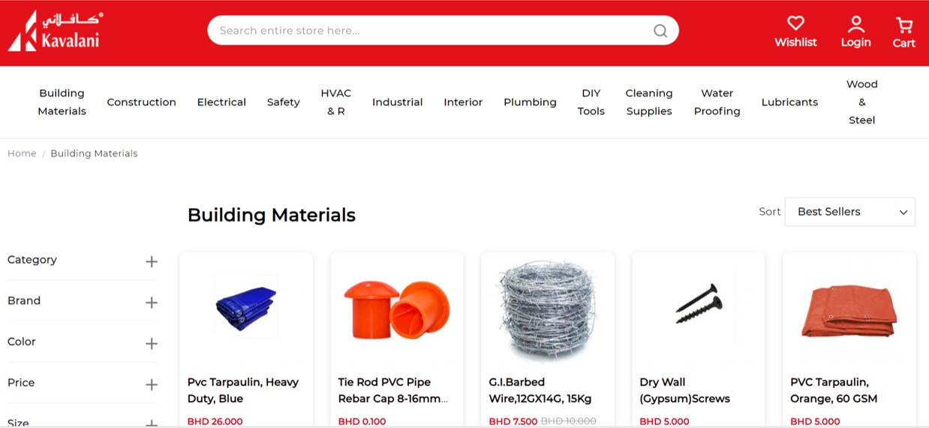Click the G.I. Barbed Wire product image
This screenshot has height=428, width=929.
point(547,311)
